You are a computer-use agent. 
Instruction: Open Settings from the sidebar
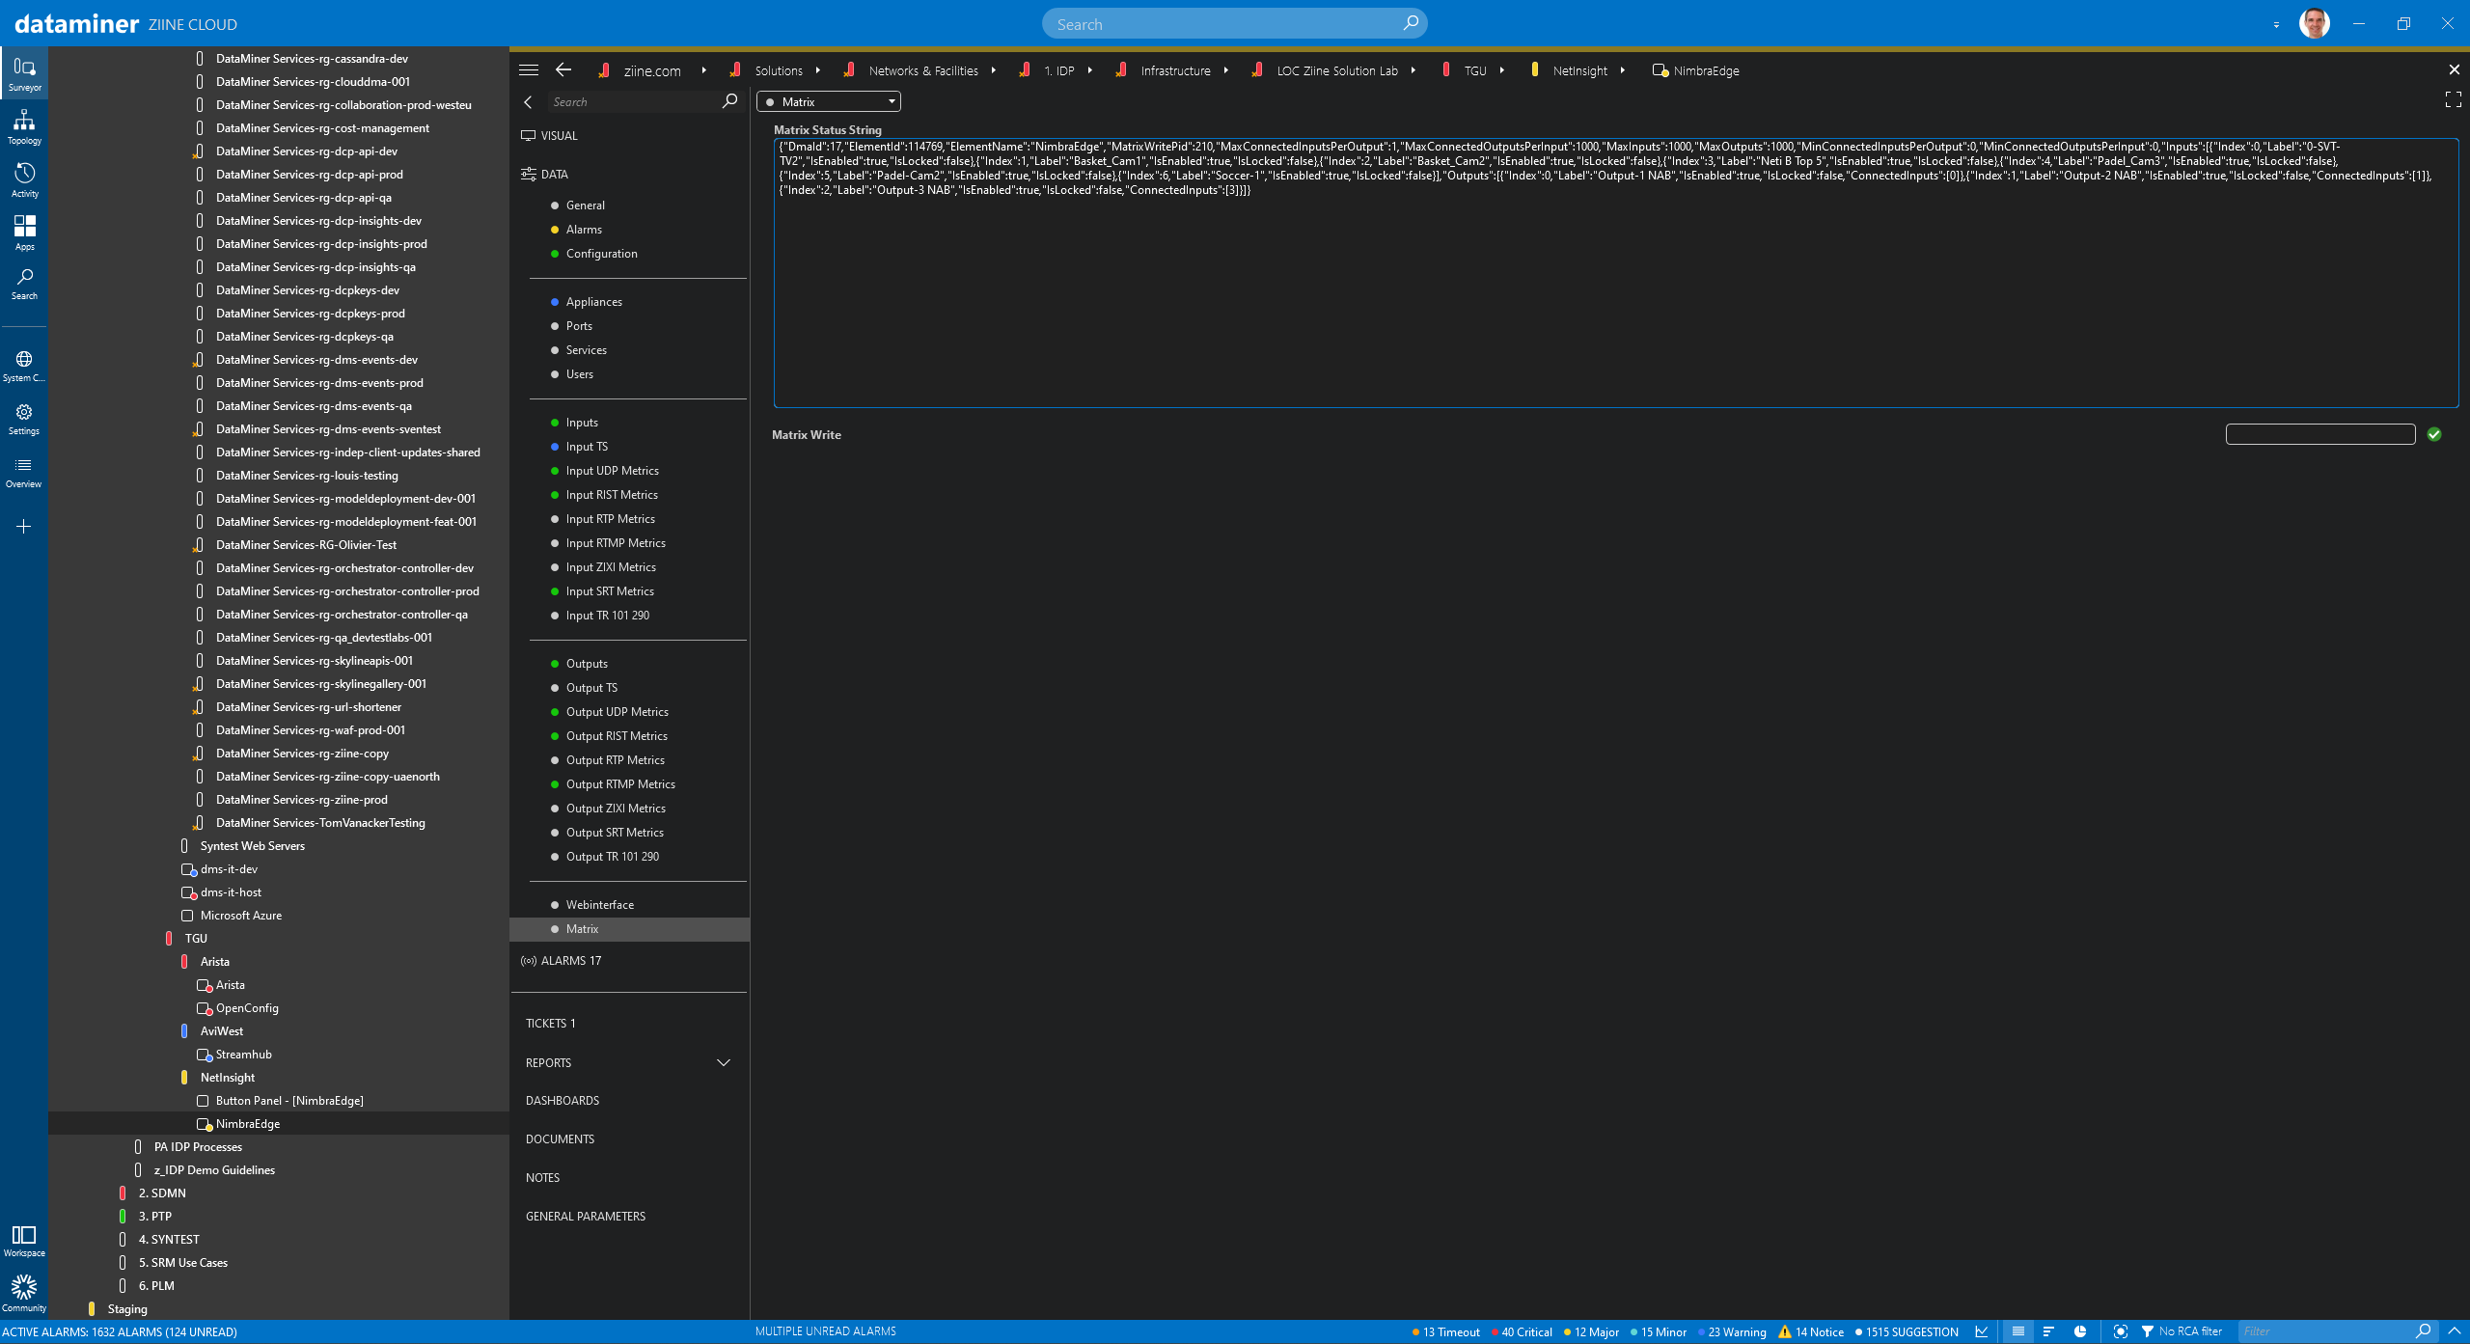point(24,419)
